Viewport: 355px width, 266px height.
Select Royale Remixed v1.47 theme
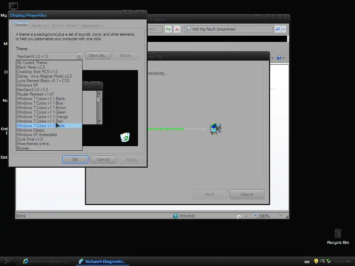click(x=49, y=94)
